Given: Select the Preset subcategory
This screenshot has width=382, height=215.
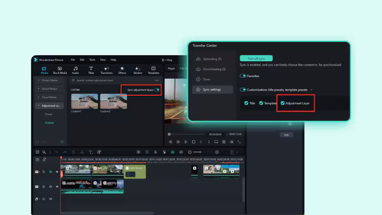Looking at the screenshot, I should click(49, 114).
